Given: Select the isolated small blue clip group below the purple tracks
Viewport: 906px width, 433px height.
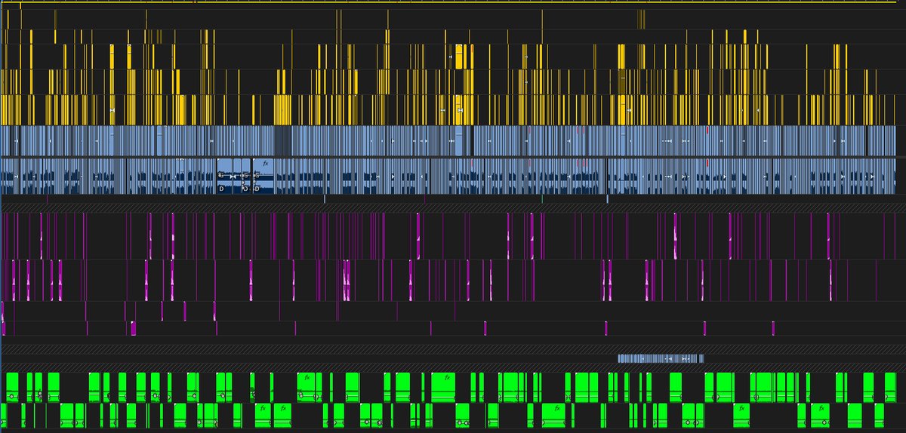Looking at the screenshot, I should click(661, 358).
